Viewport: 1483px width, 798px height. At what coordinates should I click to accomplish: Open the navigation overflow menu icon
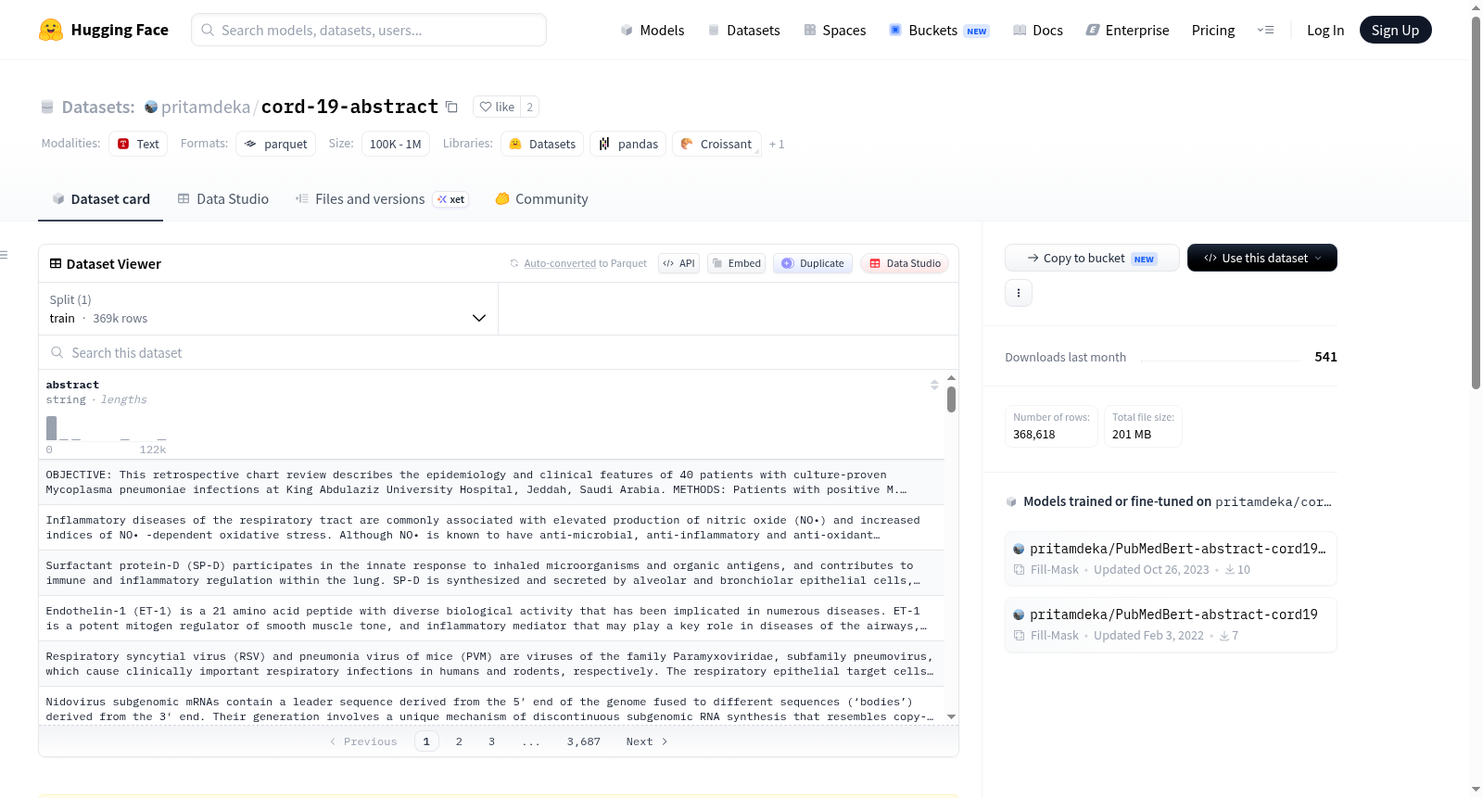pos(1265,30)
